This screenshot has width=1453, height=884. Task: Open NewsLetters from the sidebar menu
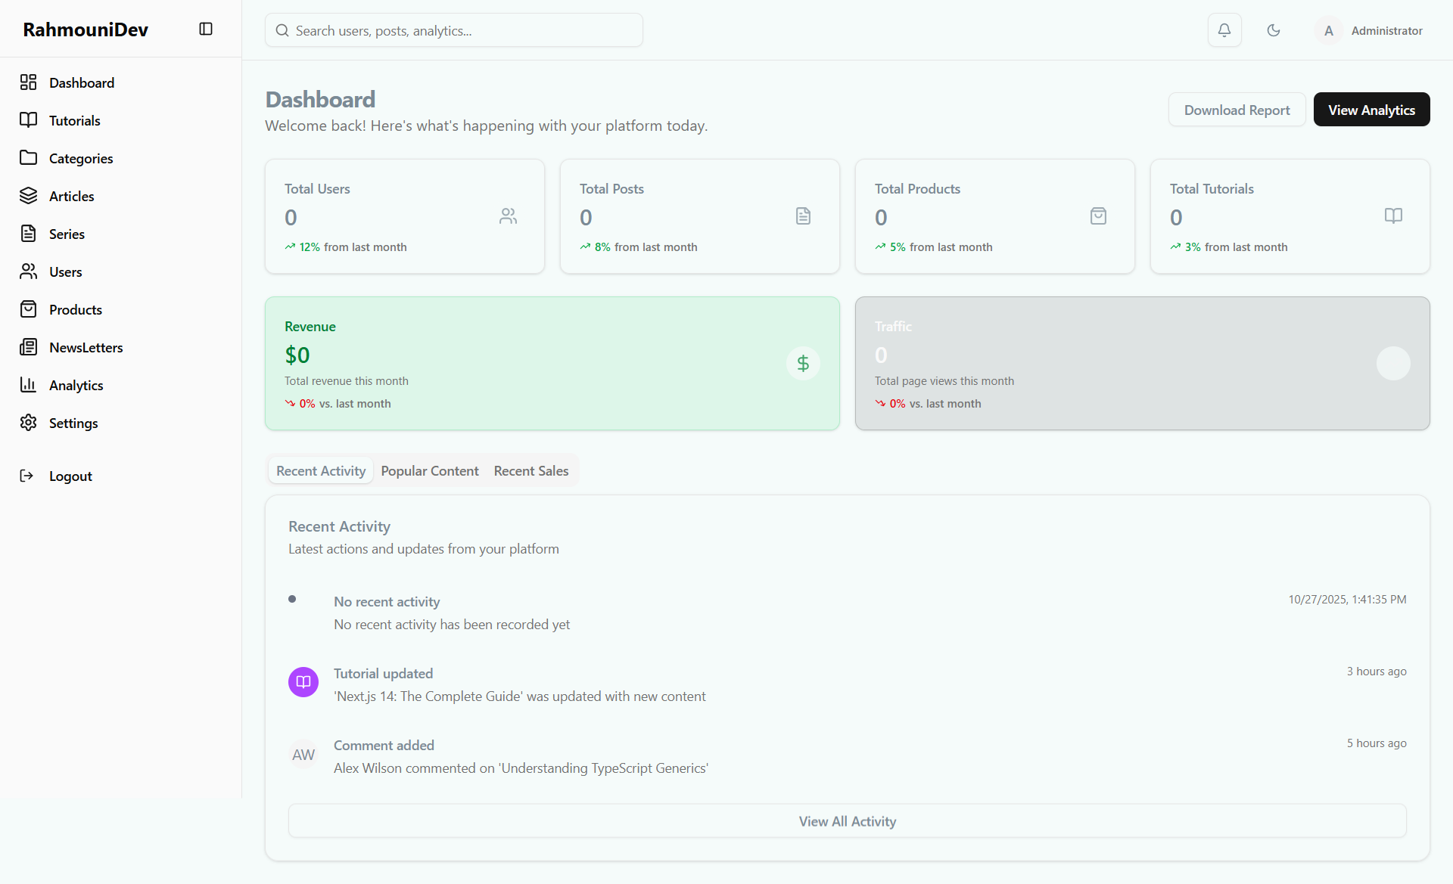pyautogui.click(x=86, y=347)
